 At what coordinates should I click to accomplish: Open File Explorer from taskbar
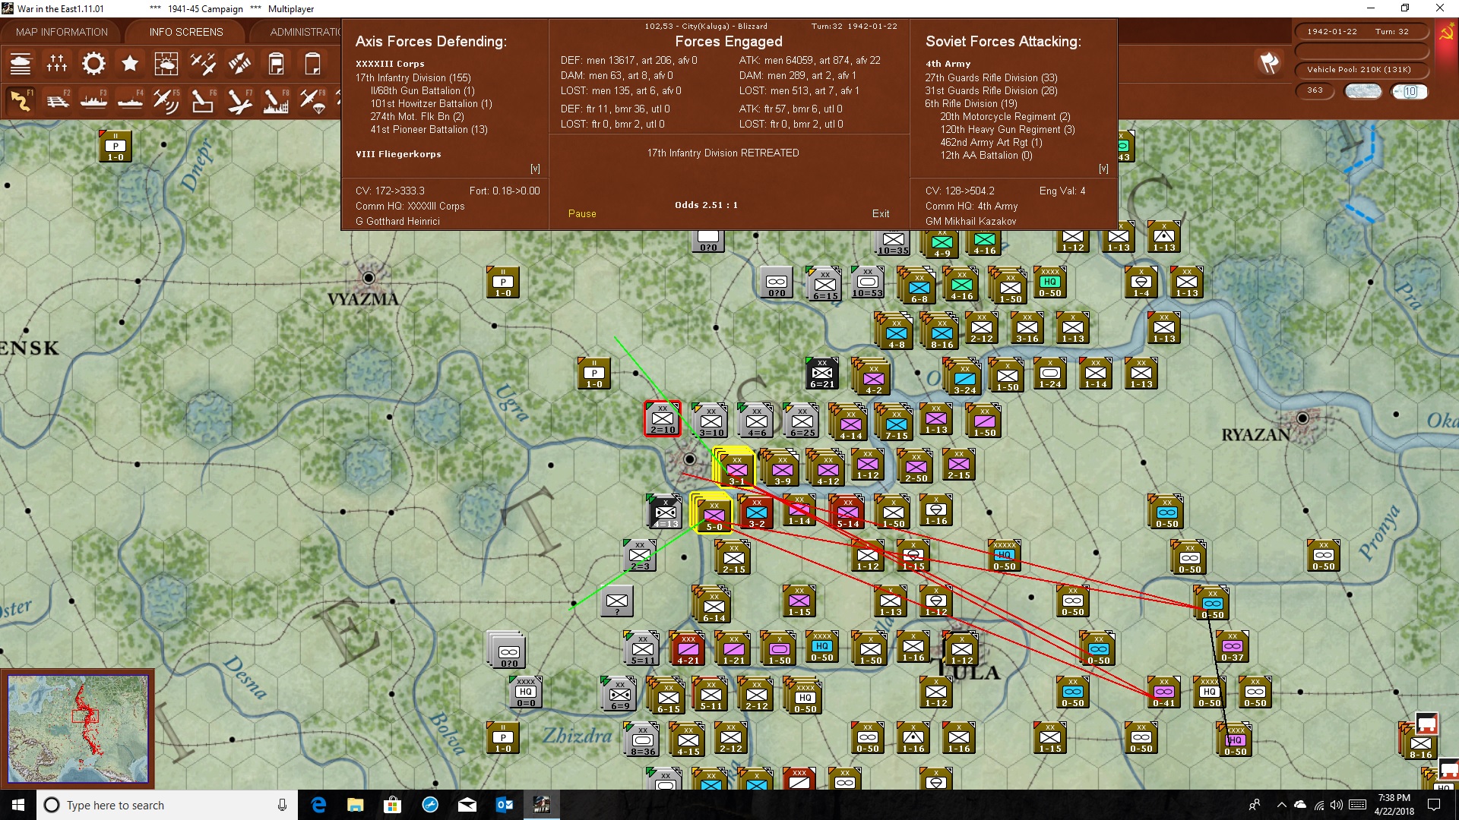(x=356, y=805)
